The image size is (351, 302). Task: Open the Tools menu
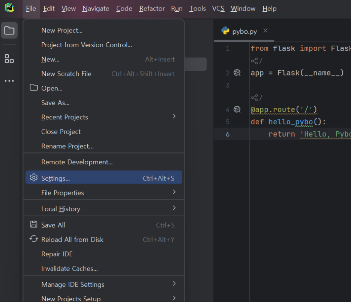197,9
